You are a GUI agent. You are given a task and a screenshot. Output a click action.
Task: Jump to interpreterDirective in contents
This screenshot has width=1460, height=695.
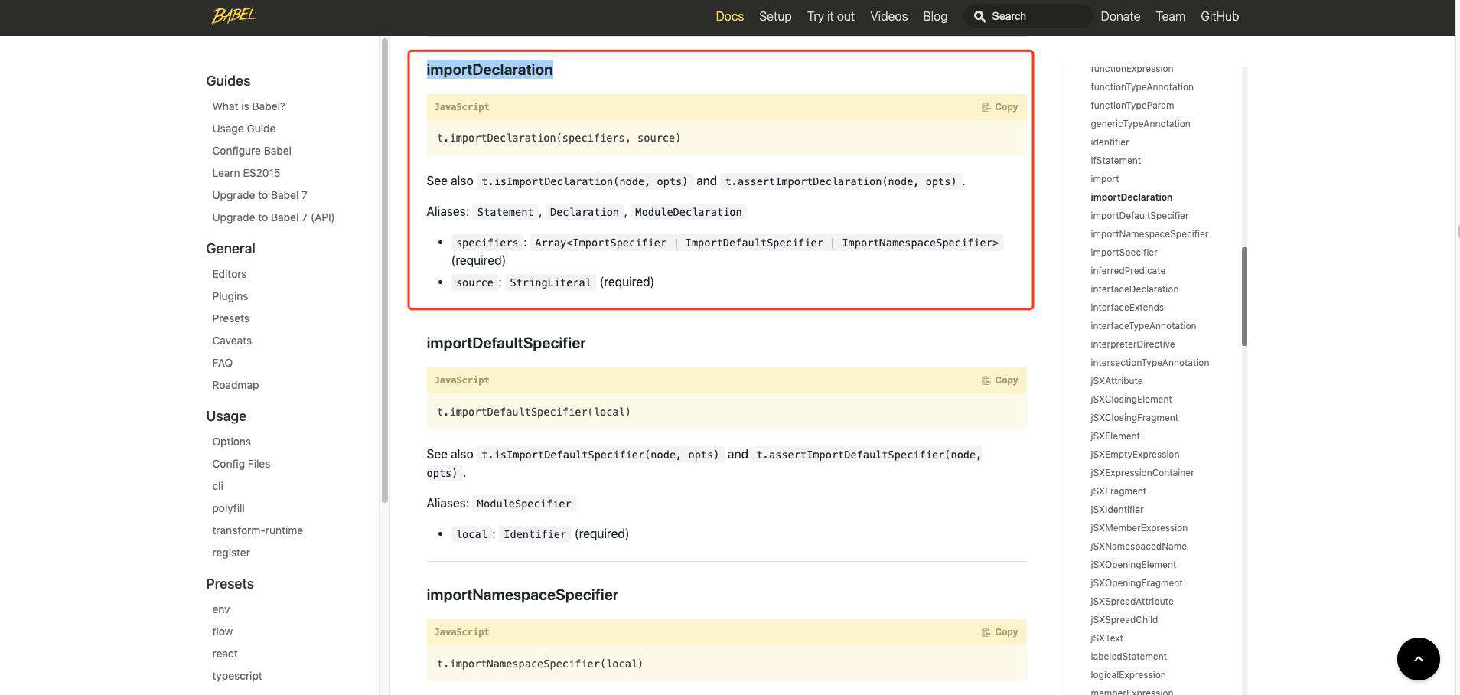coord(1132,344)
